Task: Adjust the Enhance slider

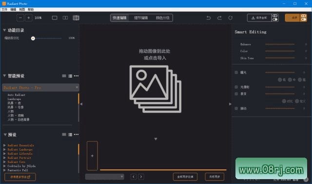Action: (x=280, y=44)
